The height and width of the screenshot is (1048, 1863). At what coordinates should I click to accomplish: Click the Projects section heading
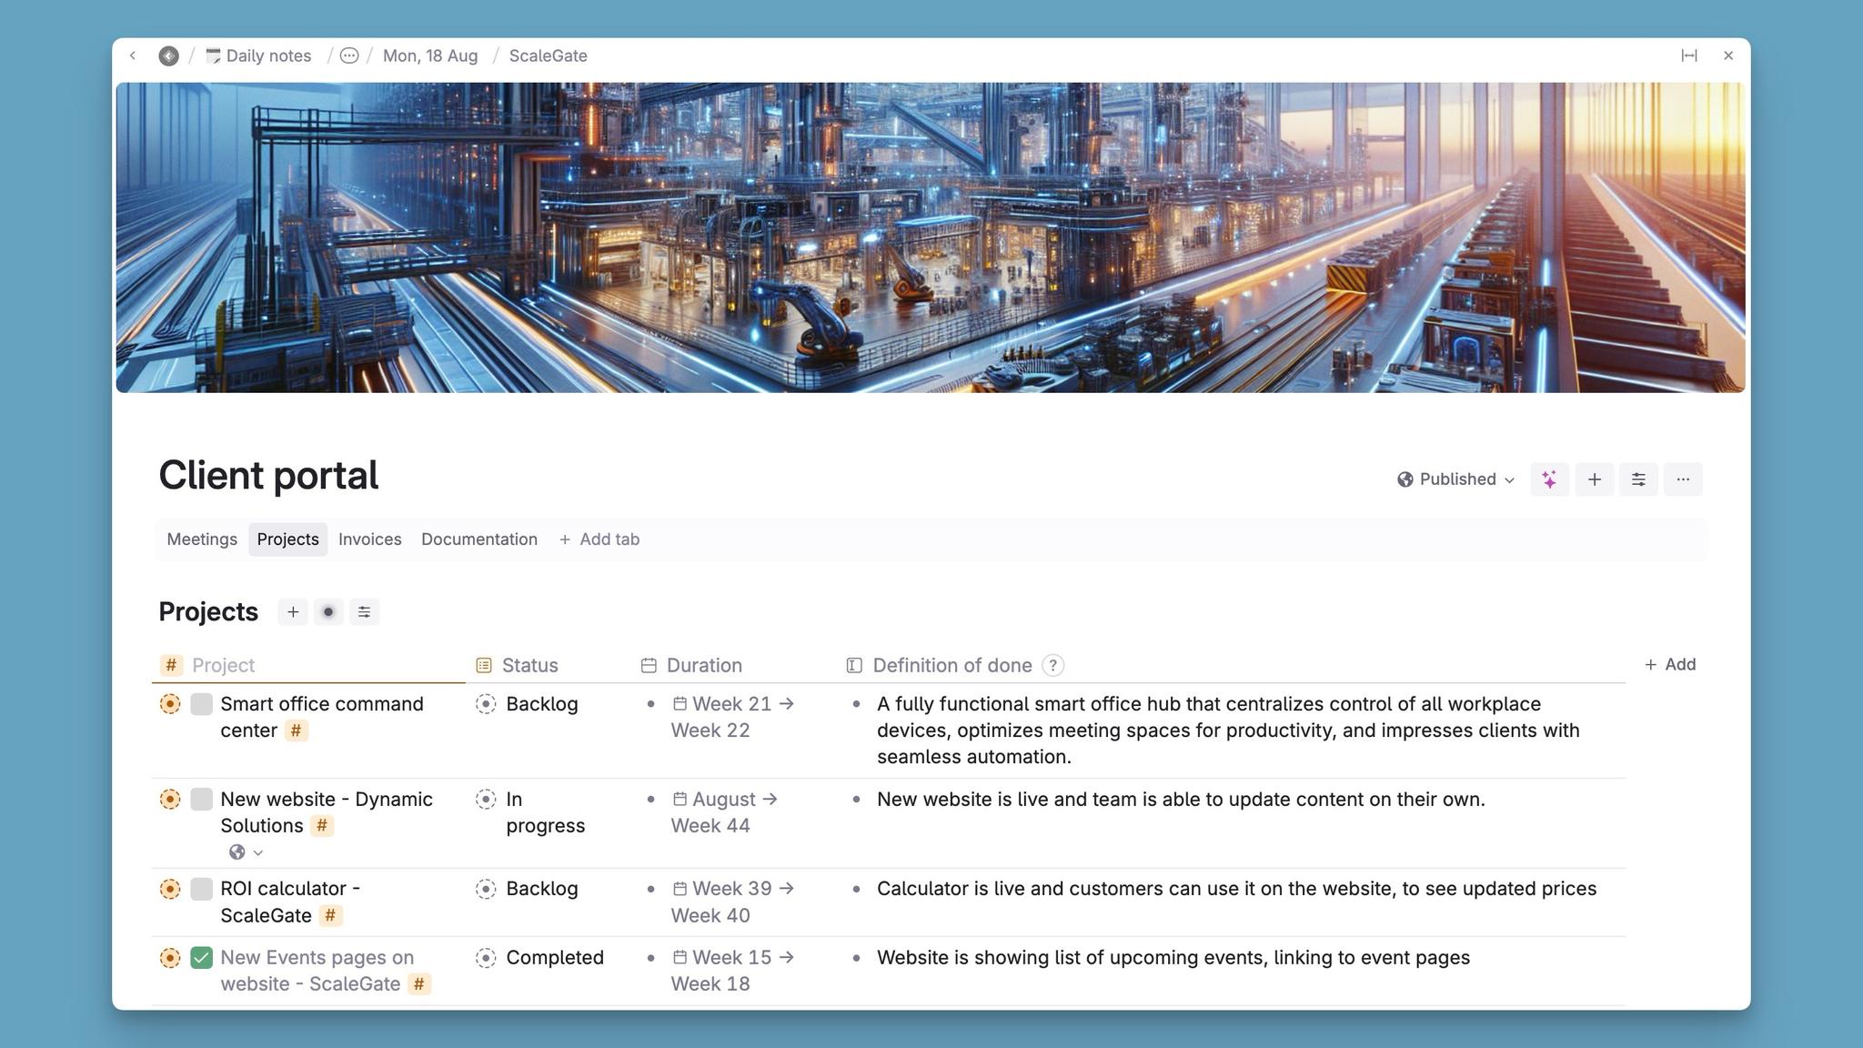[x=208, y=612]
